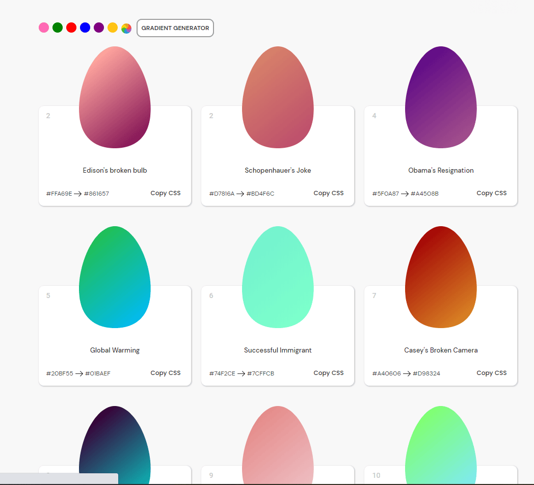Click the title Schopenhauer's Joke
534x485 pixels.
278,170
